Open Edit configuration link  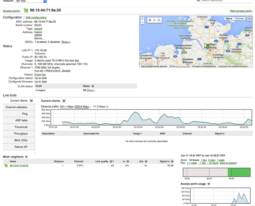36,17
